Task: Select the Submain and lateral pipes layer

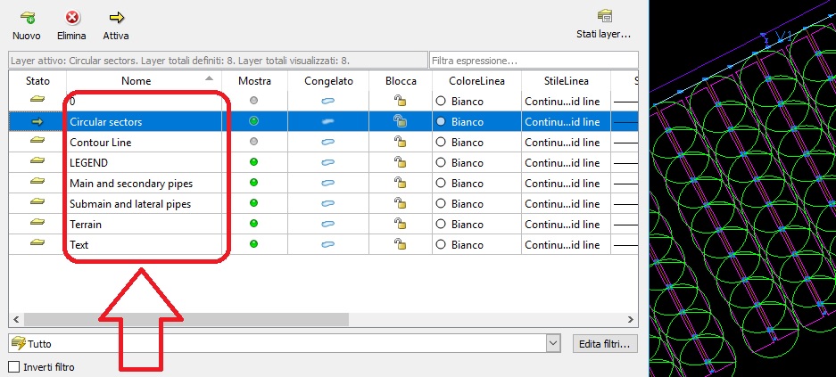Action: click(x=130, y=203)
